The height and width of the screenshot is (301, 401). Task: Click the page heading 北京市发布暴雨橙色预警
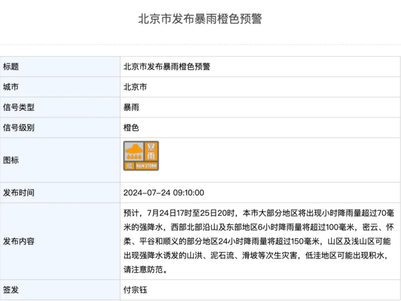pos(200,19)
